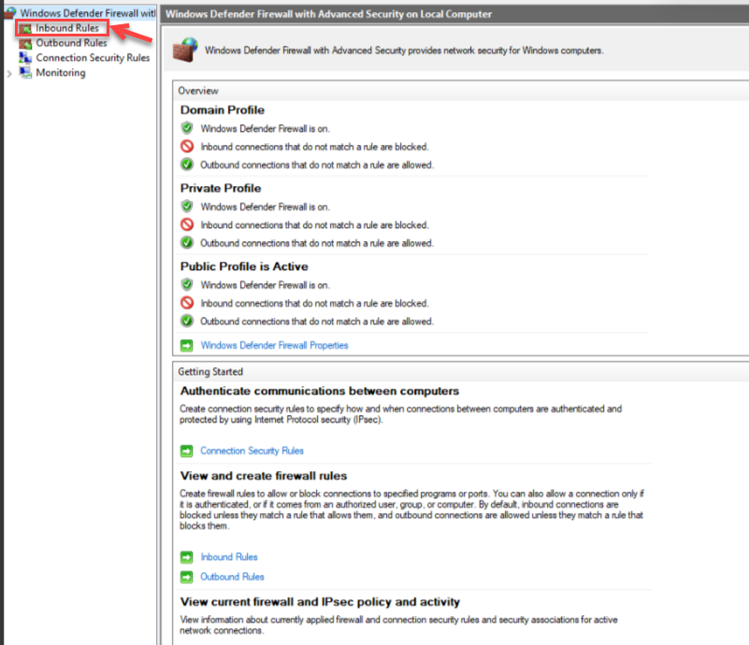Click arrow icon beside Inbound Rules link
The width and height of the screenshot is (749, 645).
(186, 557)
